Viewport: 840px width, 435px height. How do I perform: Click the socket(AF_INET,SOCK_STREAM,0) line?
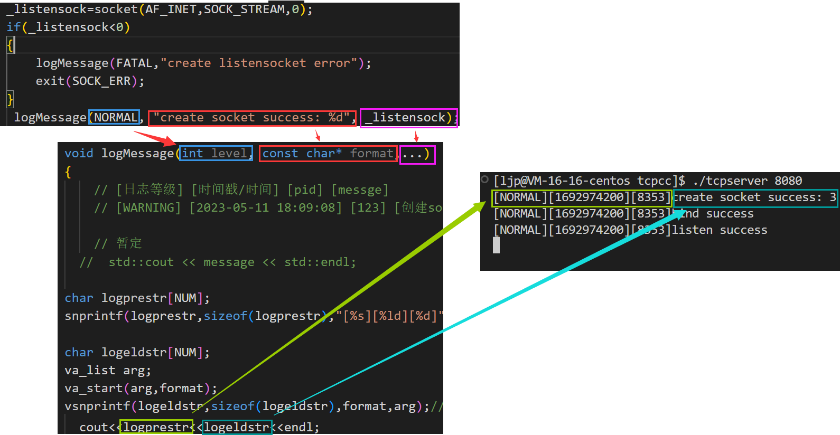tap(159, 9)
